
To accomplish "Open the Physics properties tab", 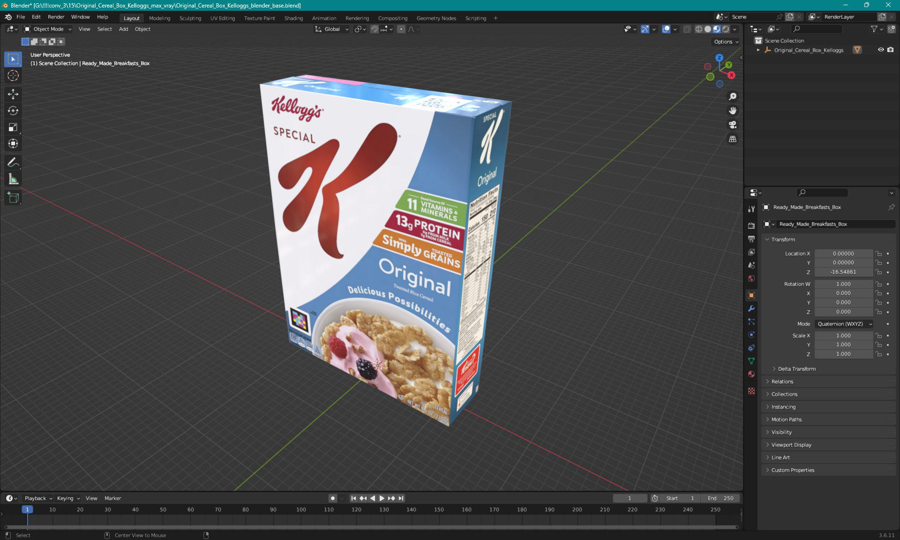I will click(751, 335).
